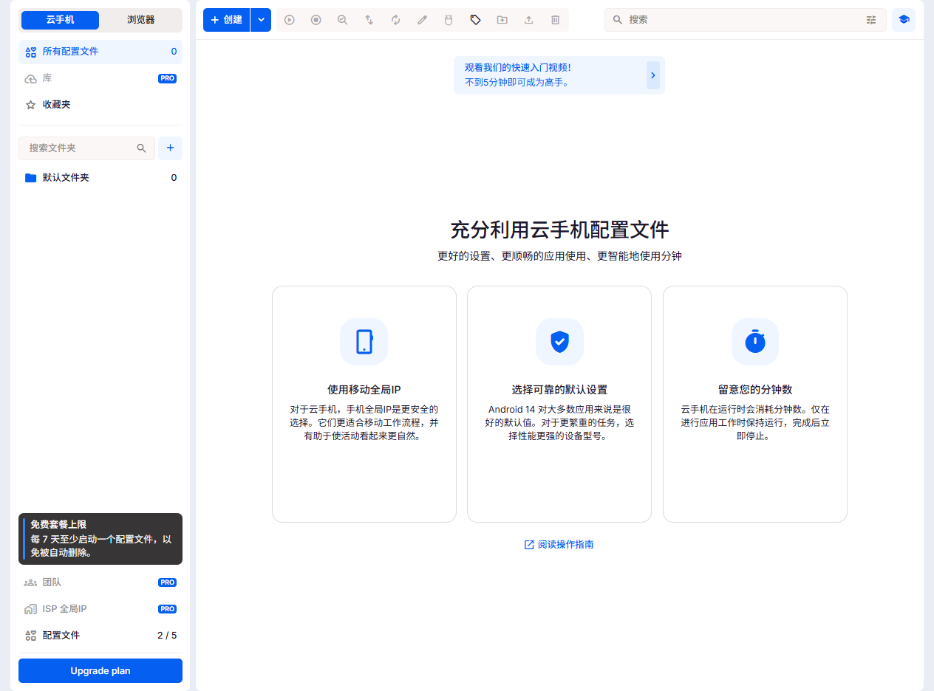The width and height of the screenshot is (934, 691).
Task: Click the play/start profile icon
Action: point(290,20)
